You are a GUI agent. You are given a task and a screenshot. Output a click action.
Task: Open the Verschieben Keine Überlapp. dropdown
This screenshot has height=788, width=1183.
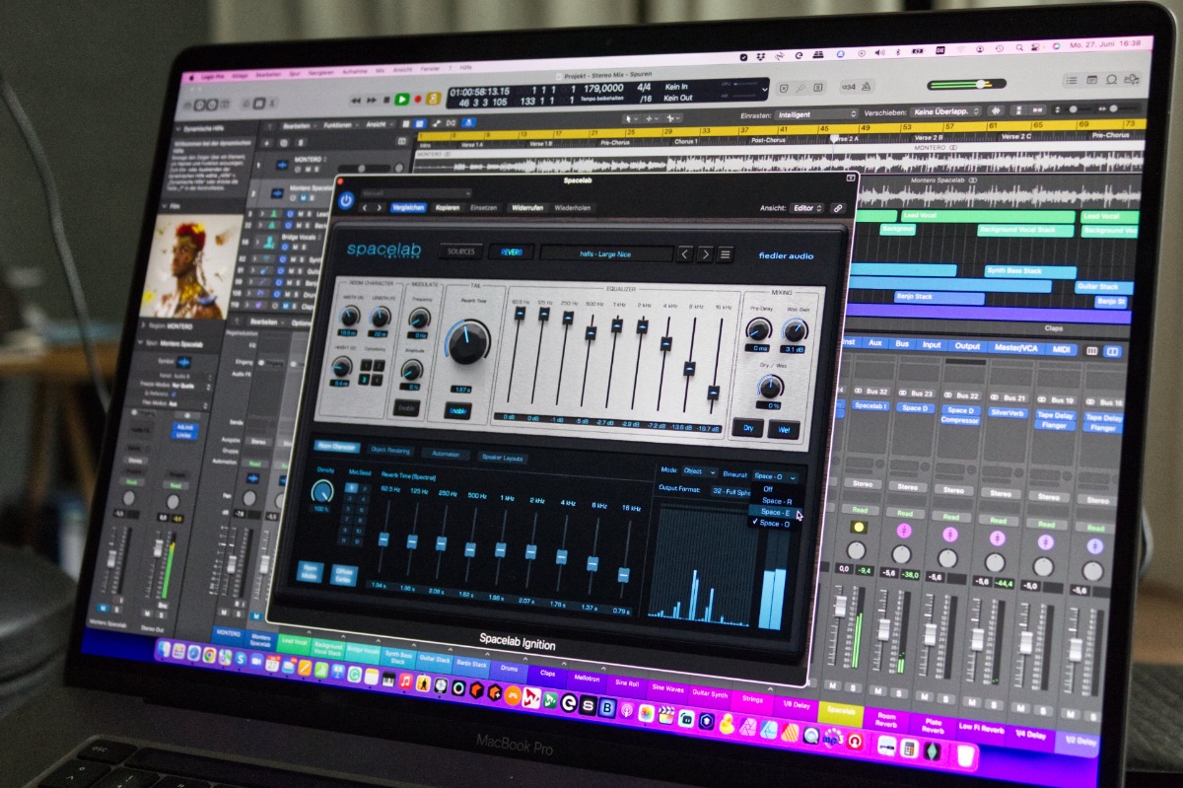pyautogui.click(x=944, y=111)
